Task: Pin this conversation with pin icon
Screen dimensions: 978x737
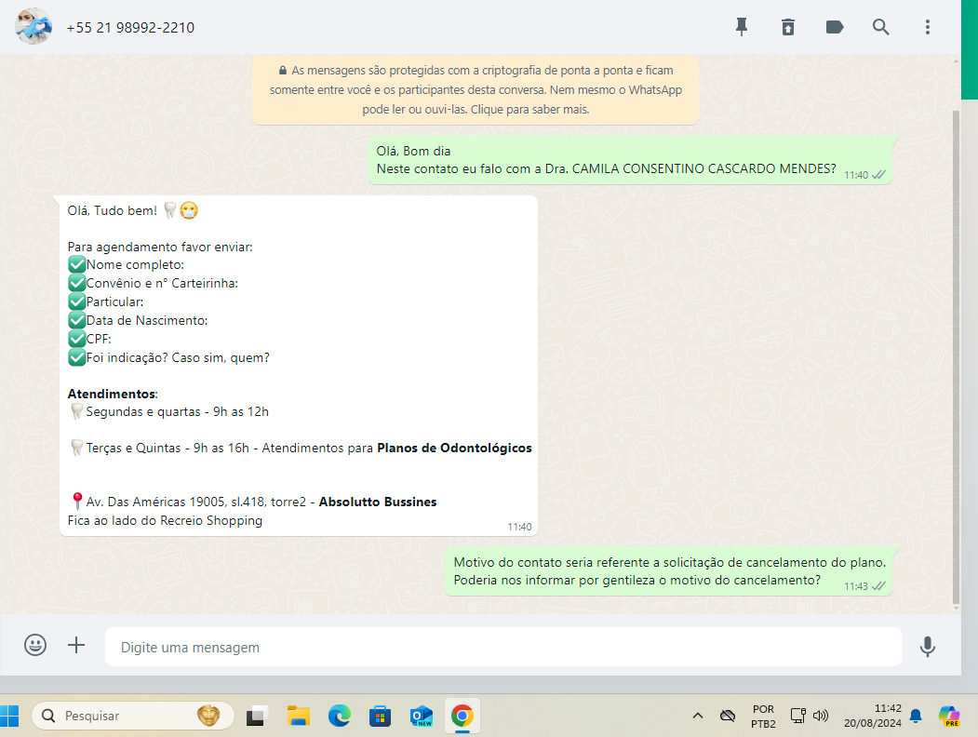Action: point(742,27)
